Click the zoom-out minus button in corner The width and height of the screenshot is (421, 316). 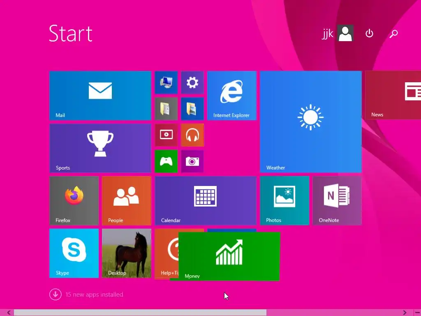click(418, 313)
